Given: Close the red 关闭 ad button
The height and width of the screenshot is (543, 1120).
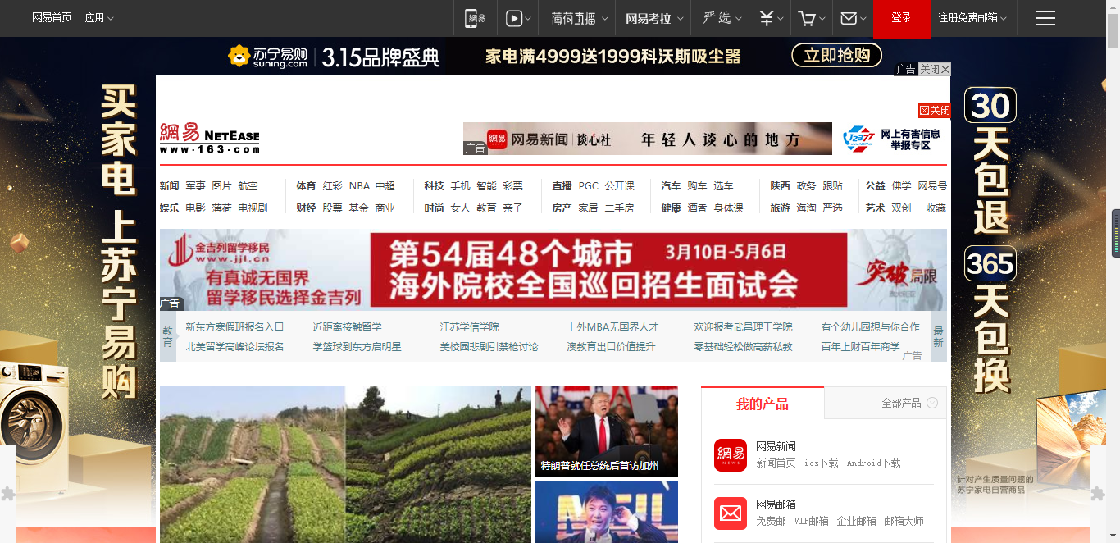Looking at the screenshot, I should coord(935,111).
